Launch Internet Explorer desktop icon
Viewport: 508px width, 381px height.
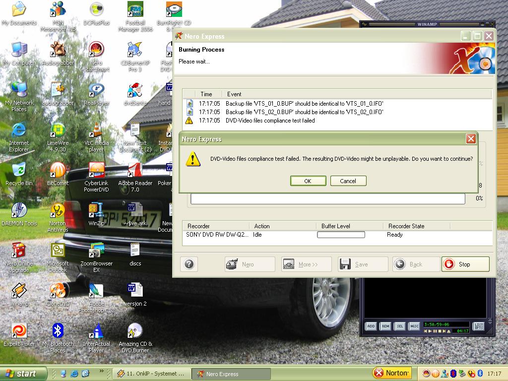(19, 137)
